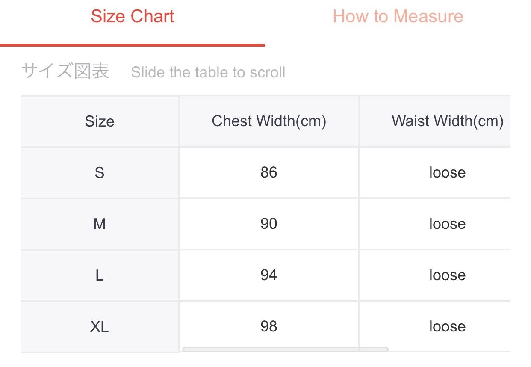Select the L size row label
This screenshot has height=367, width=531.
[x=100, y=275]
